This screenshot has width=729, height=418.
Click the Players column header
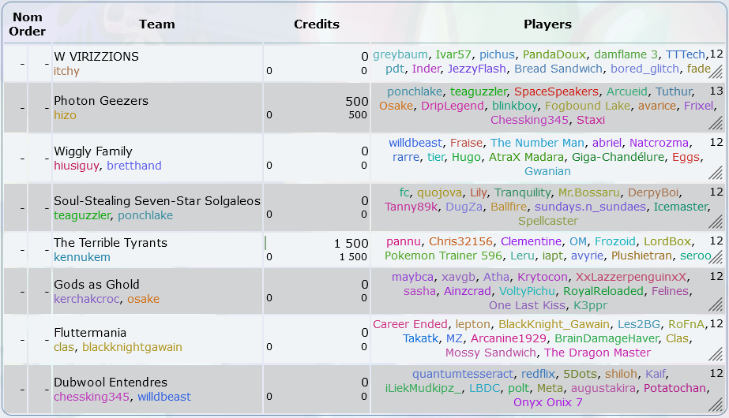(547, 24)
